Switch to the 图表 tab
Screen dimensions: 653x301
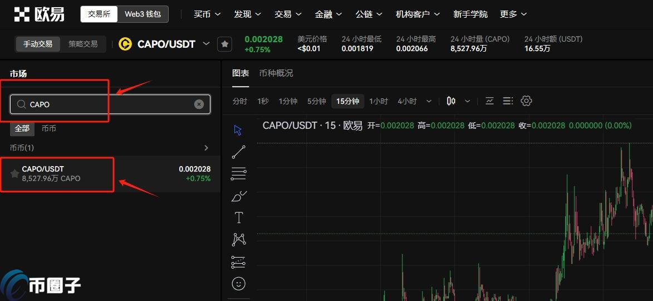click(x=240, y=73)
